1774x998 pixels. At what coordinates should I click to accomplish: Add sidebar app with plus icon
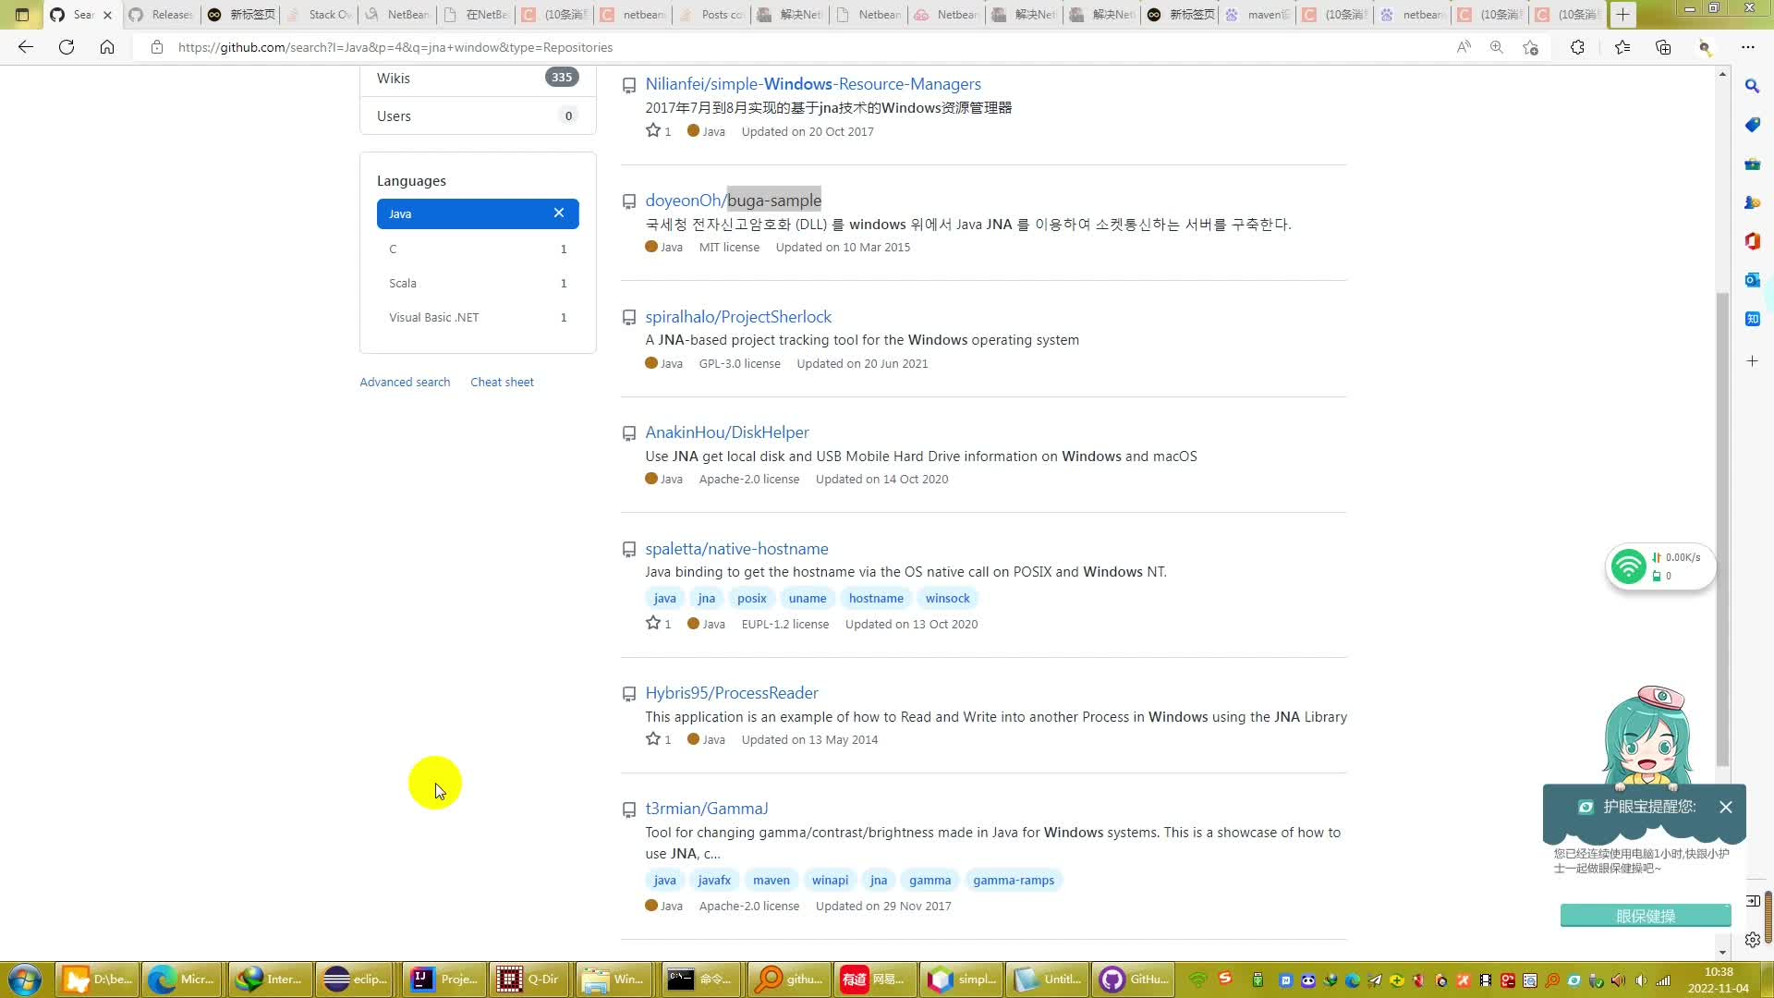[1752, 361]
